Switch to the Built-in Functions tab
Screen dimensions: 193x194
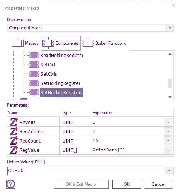tap(104, 43)
